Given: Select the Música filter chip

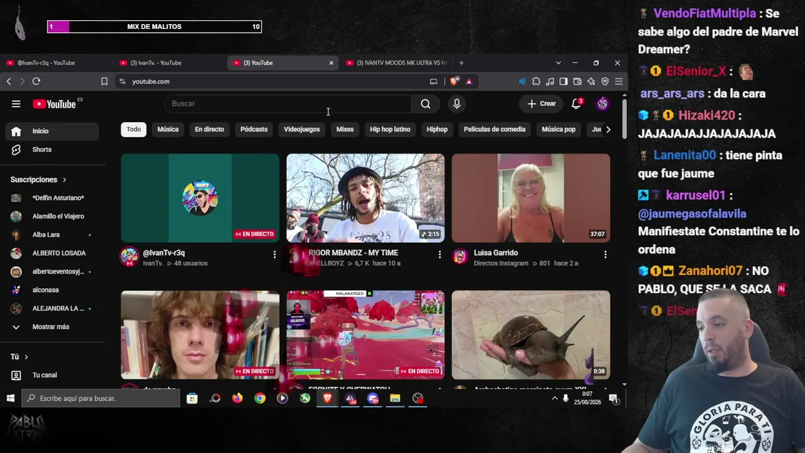Looking at the screenshot, I should point(168,130).
